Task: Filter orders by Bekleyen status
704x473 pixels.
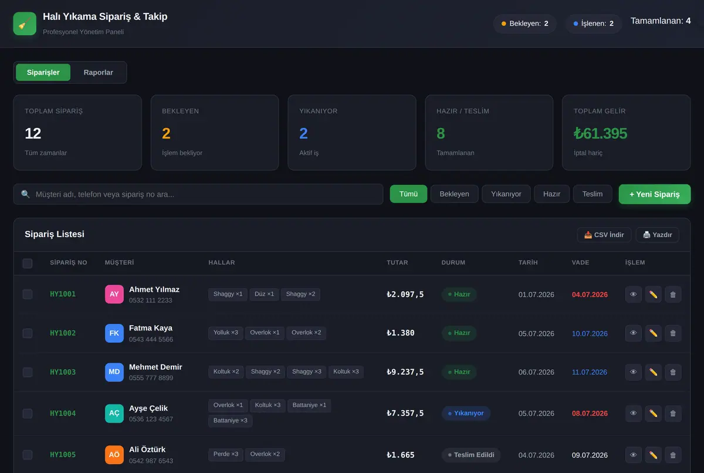Action: [455, 194]
